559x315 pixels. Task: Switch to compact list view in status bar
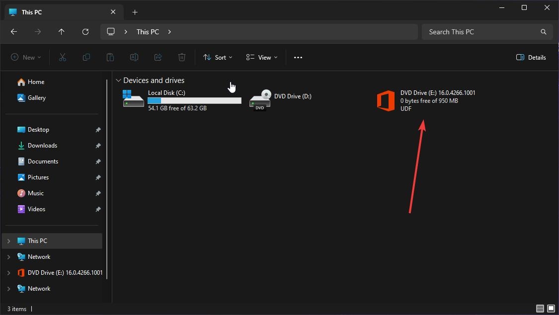540,309
